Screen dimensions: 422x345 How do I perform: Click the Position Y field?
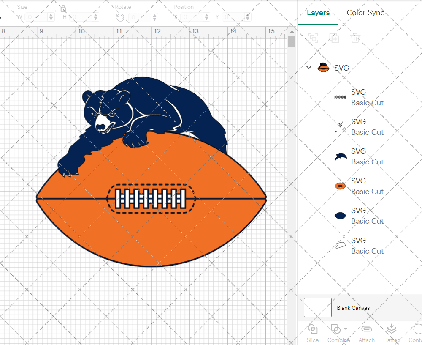pyautogui.click(x=234, y=17)
